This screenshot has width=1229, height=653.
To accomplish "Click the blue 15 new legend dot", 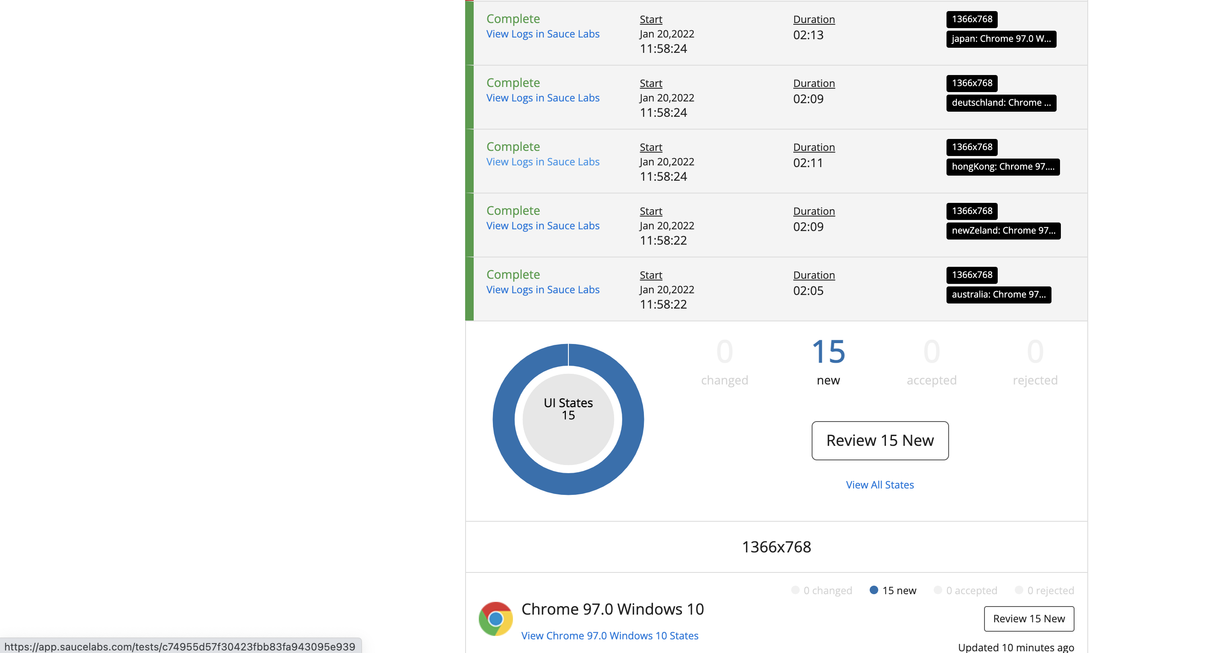I will click(x=874, y=590).
